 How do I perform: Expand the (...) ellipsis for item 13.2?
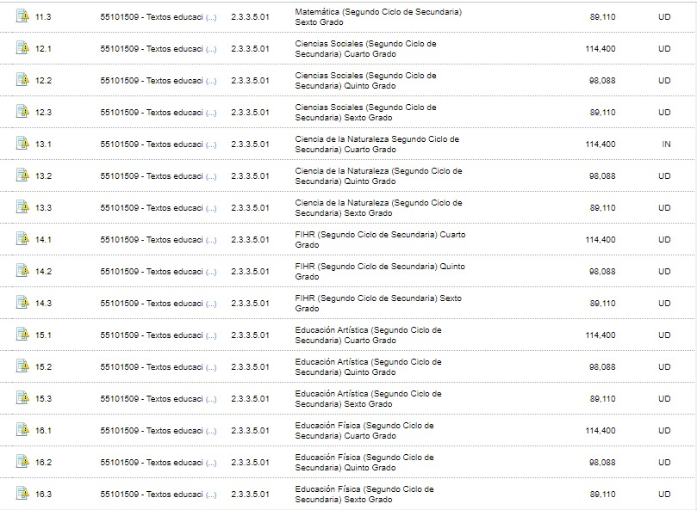tap(211, 176)
